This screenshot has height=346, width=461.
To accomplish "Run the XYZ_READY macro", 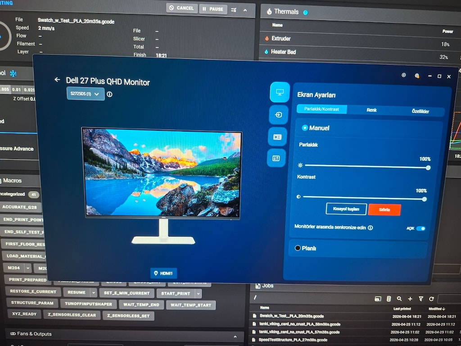I will (24, 314).
